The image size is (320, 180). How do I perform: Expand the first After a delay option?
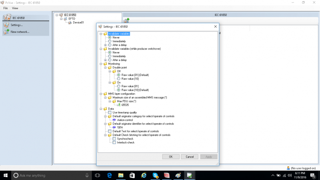click(x=105, y=45)
